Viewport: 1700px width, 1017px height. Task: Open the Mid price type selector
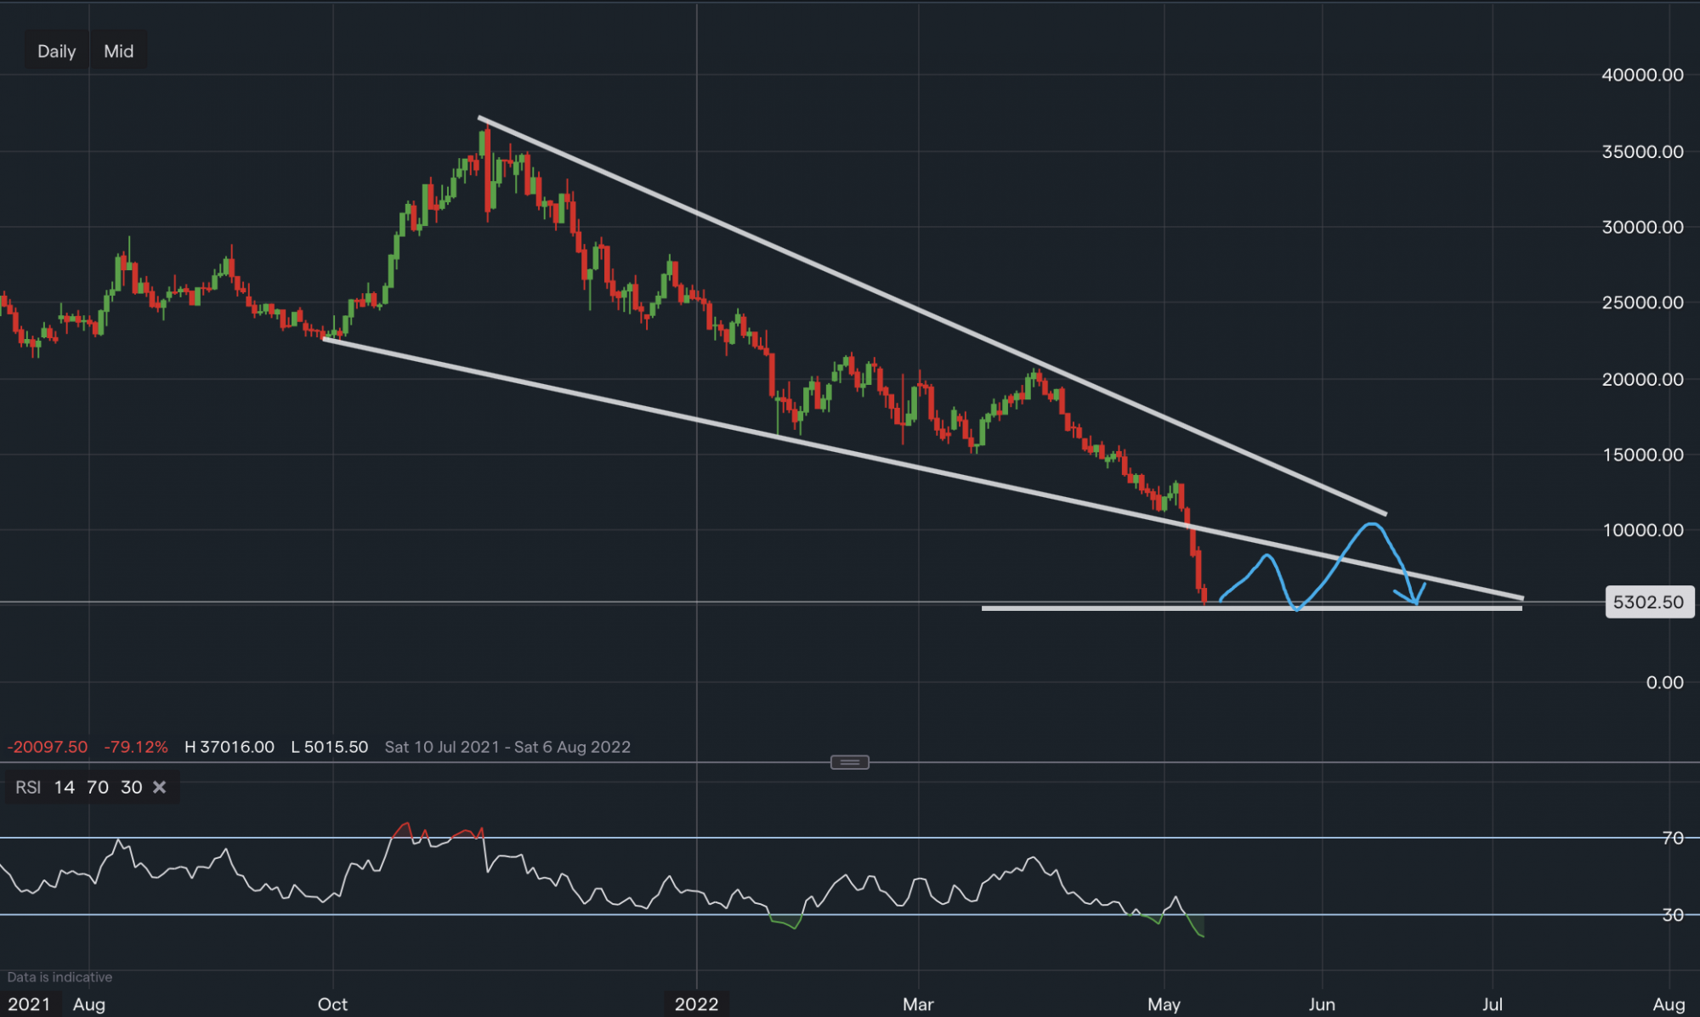[118, 51]
